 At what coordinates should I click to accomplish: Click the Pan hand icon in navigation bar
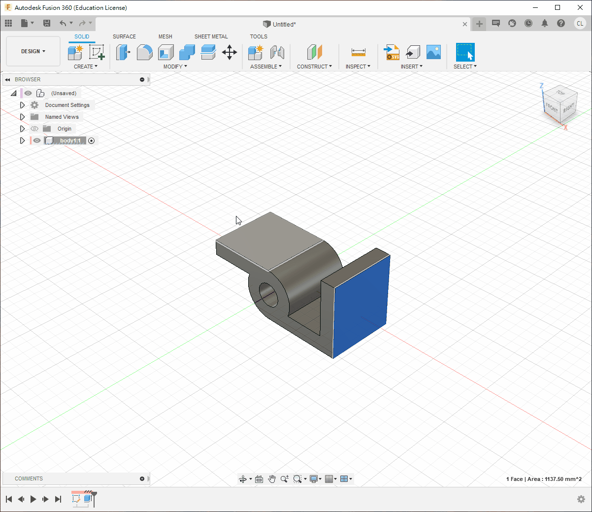click(271, 479)
